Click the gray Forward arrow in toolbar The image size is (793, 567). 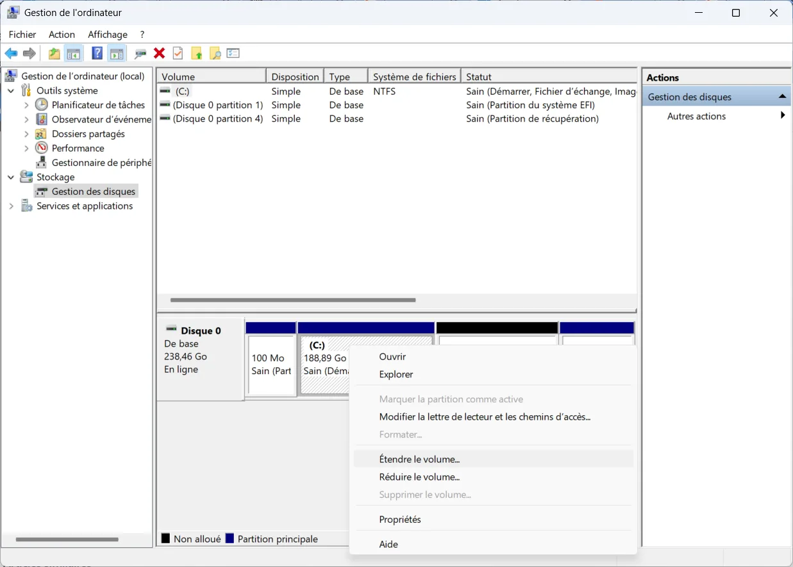coord(29,53)
